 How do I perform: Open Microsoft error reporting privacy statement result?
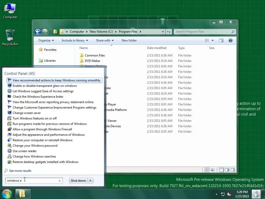[50, 102]
